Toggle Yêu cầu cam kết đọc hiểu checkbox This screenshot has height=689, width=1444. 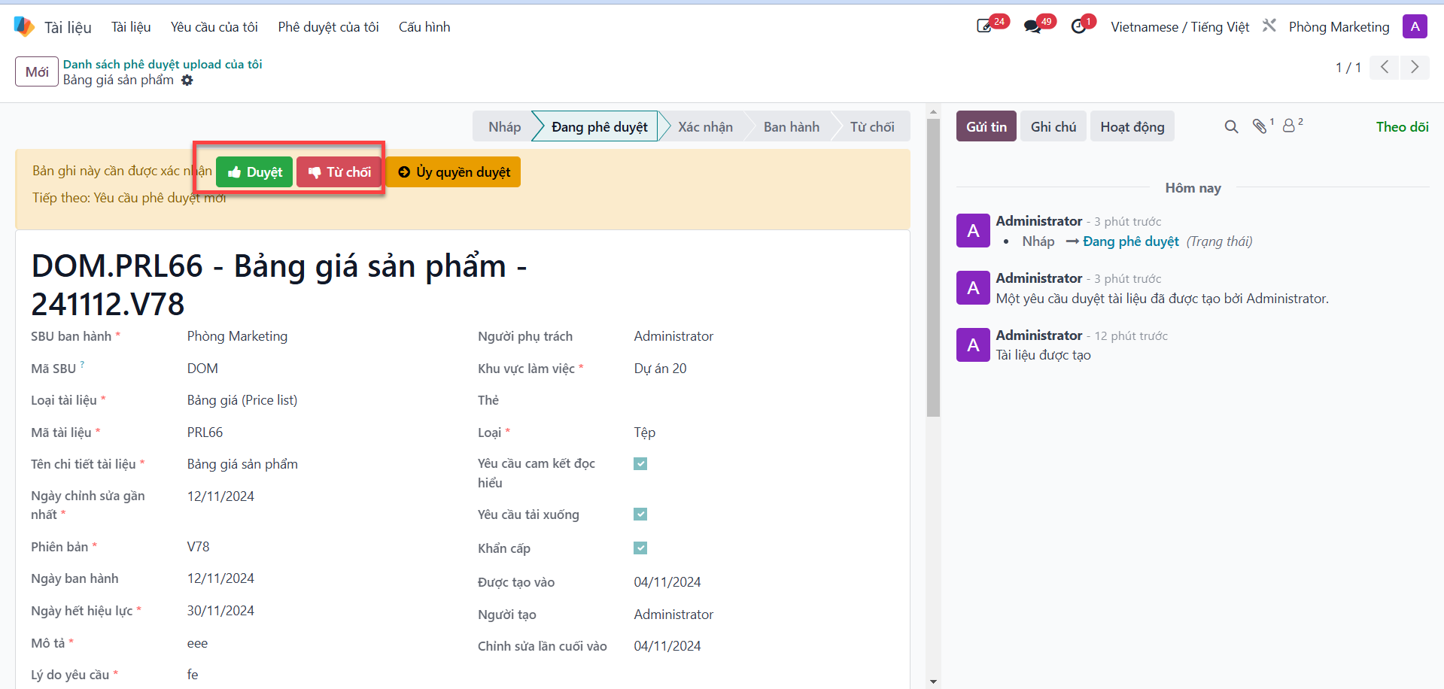(x=640, y=463)
